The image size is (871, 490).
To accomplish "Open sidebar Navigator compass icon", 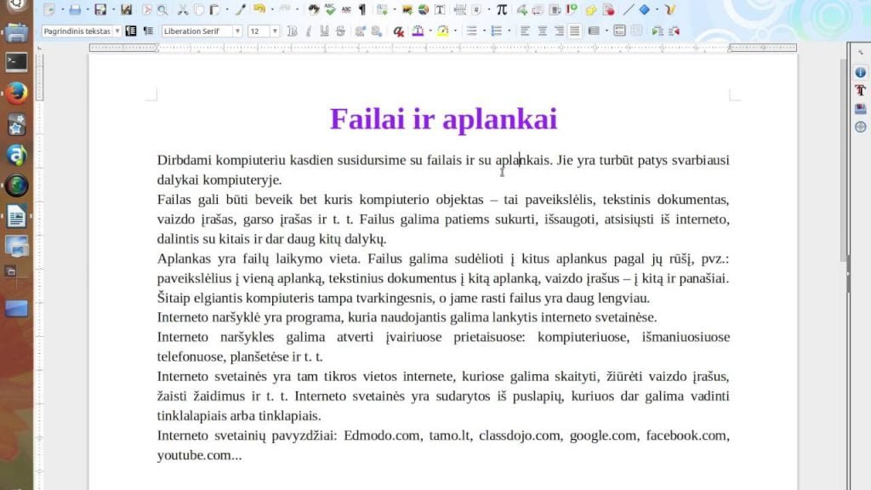I will click(861, 127).
